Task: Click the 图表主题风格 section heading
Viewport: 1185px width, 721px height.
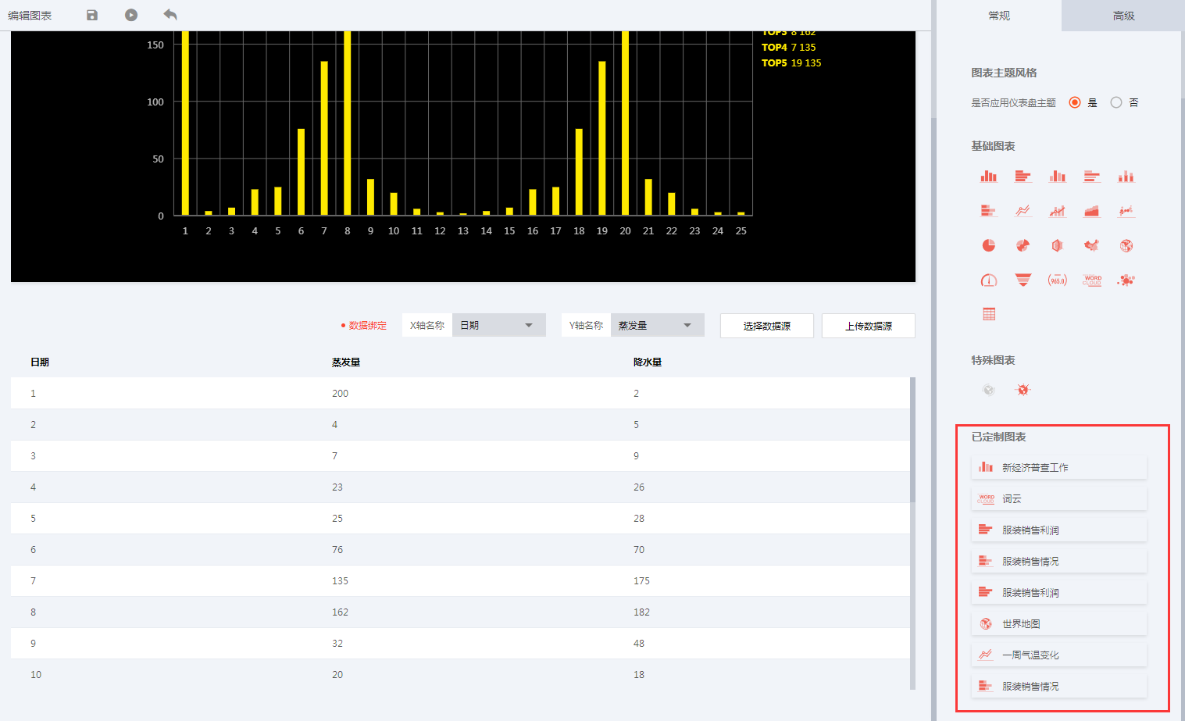Action: pos(1004,73)
